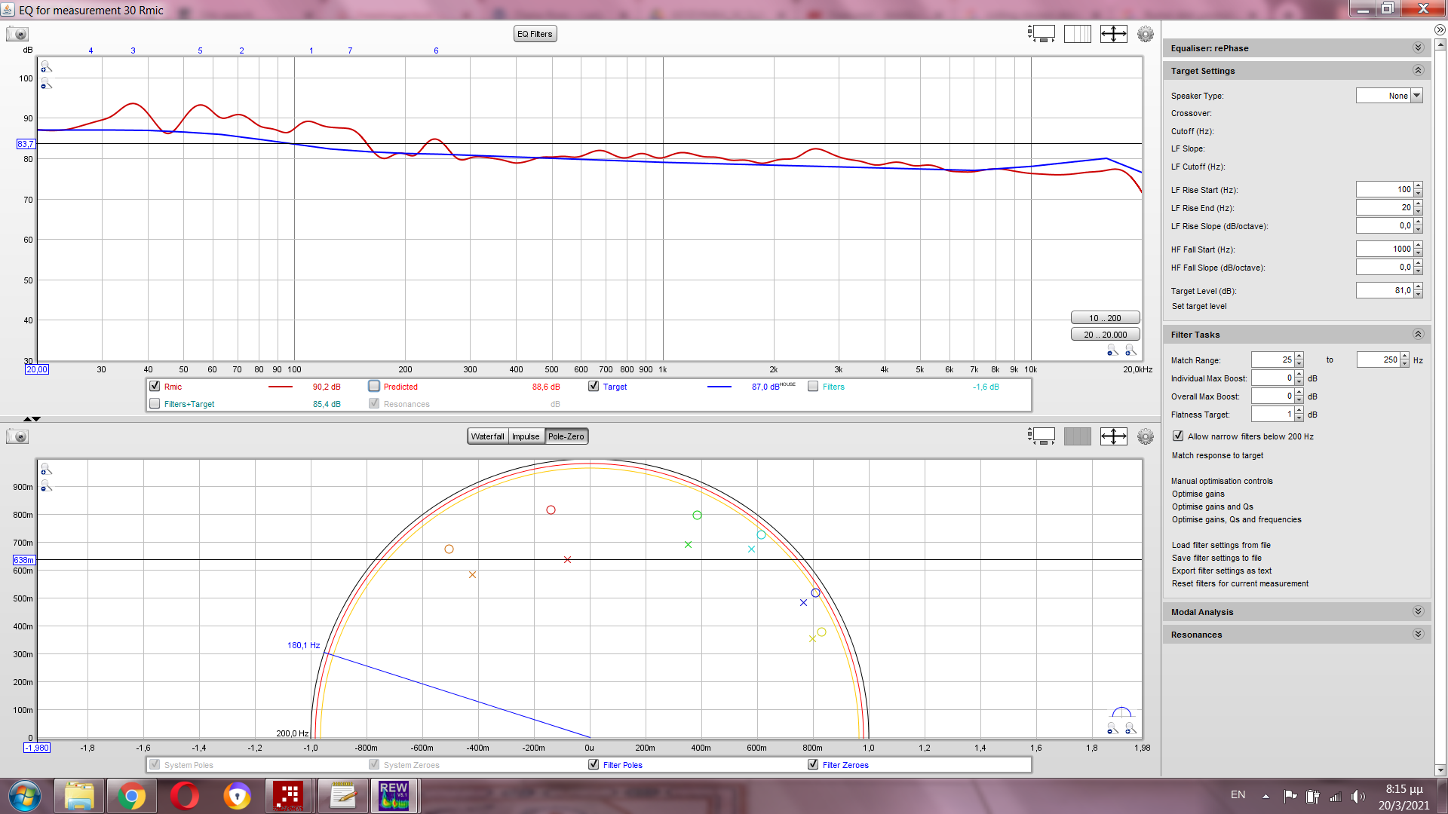Expand the Modal Analysis section

tap(1418, 611)
